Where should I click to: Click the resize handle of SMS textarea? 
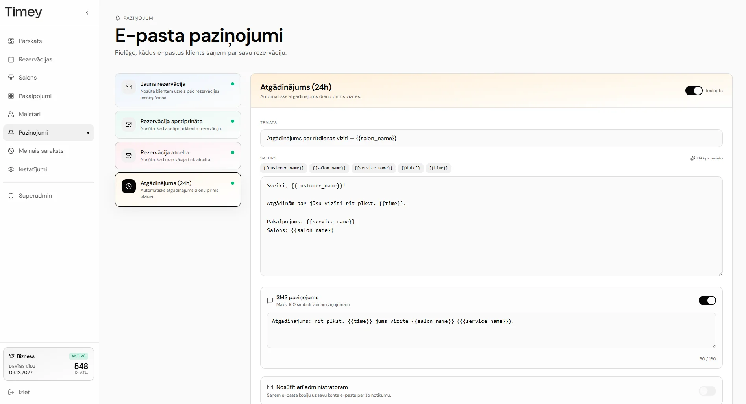click(714, 346)
